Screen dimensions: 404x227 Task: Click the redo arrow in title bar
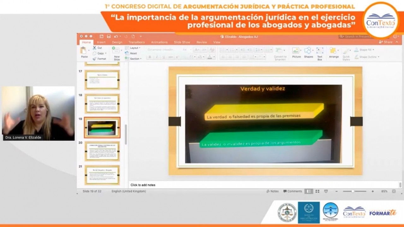tap(126, 36)
